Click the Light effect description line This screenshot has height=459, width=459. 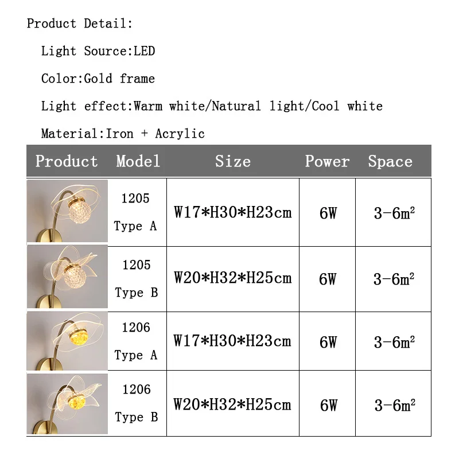211,106
